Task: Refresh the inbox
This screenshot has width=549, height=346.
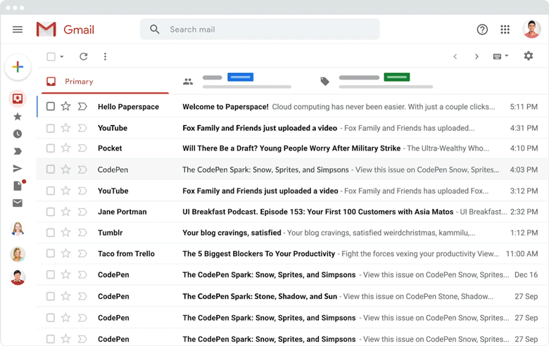Action: point(83,56)
